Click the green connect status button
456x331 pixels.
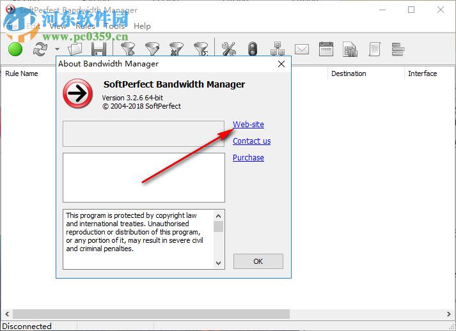[15, 49]
